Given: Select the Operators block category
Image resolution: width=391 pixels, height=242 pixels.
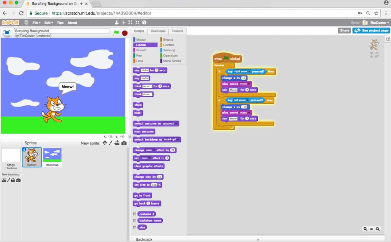Looking at the screenshot, I should [172, 56].
